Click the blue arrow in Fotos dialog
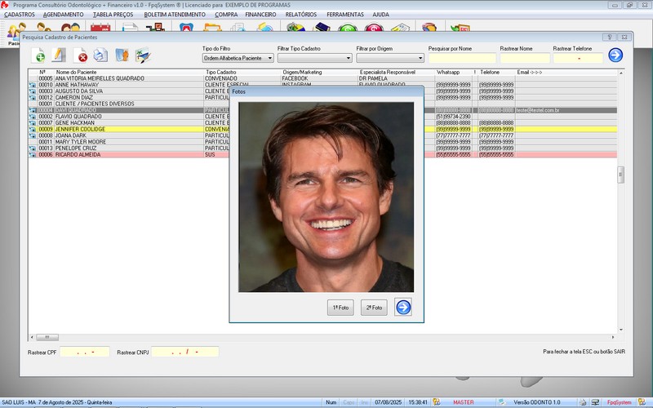653x408 pixels. tap(403, 307)
